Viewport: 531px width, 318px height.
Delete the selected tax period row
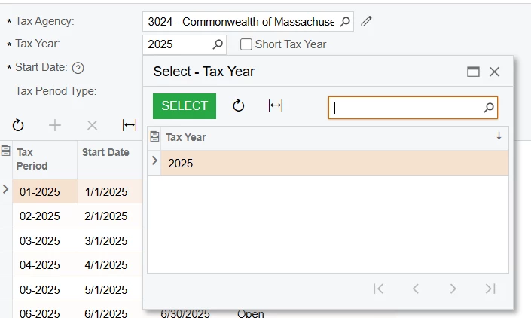(x=92, y=125)
